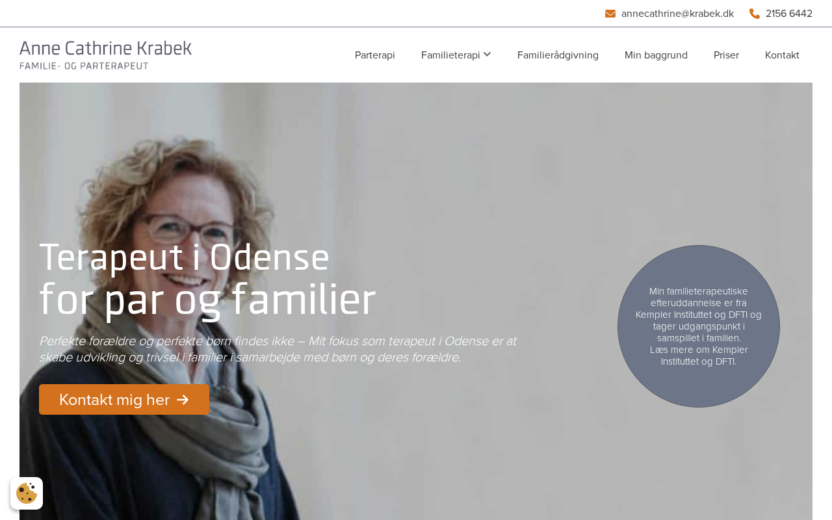Navigate to Priser
This screenshot has width=832, height=520.
coord(726,55)
